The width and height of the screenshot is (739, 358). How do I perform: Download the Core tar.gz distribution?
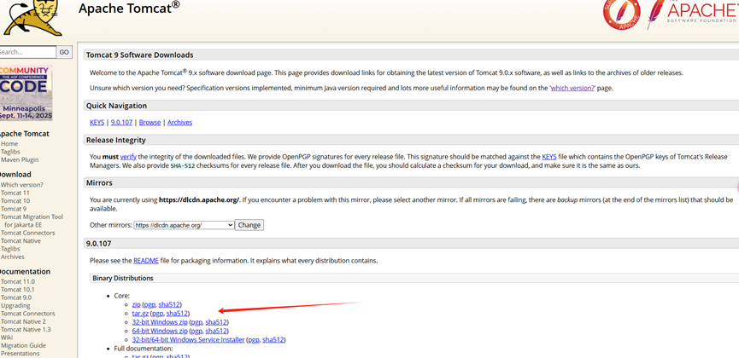pos(140,314)
